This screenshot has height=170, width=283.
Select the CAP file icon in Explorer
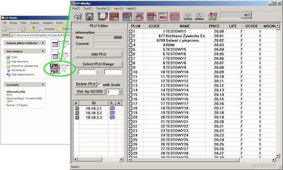(55, 44)
